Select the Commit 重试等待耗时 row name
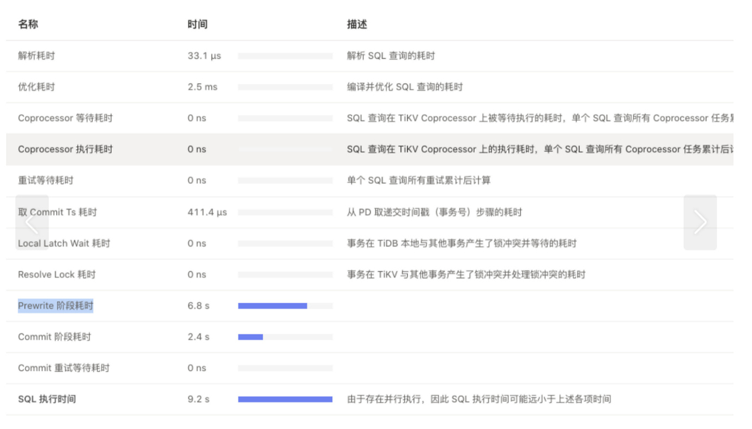Screen dimensions: 752x429 click(64, 368)
